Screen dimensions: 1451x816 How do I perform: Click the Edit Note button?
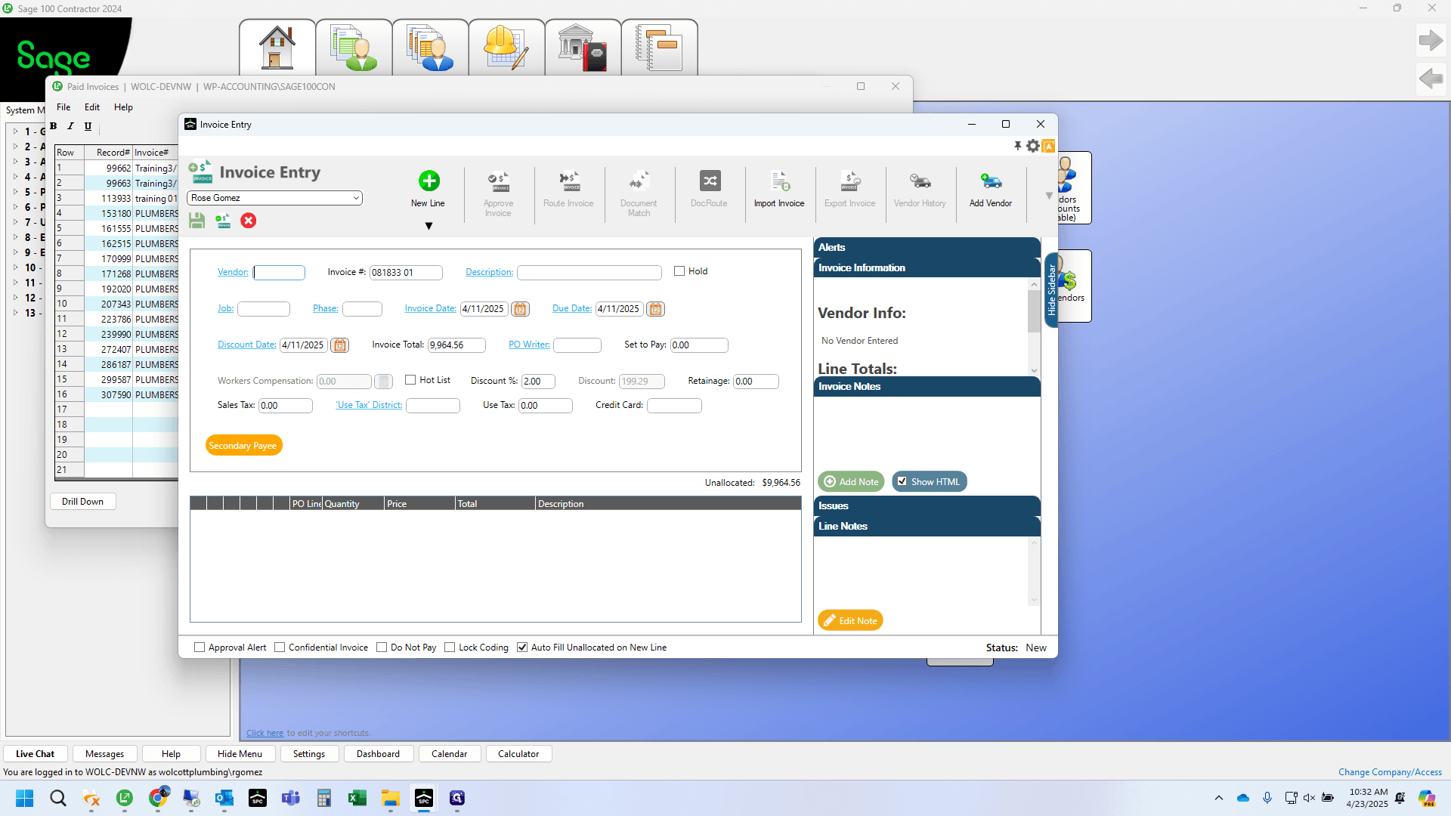[x=850, y=620]
